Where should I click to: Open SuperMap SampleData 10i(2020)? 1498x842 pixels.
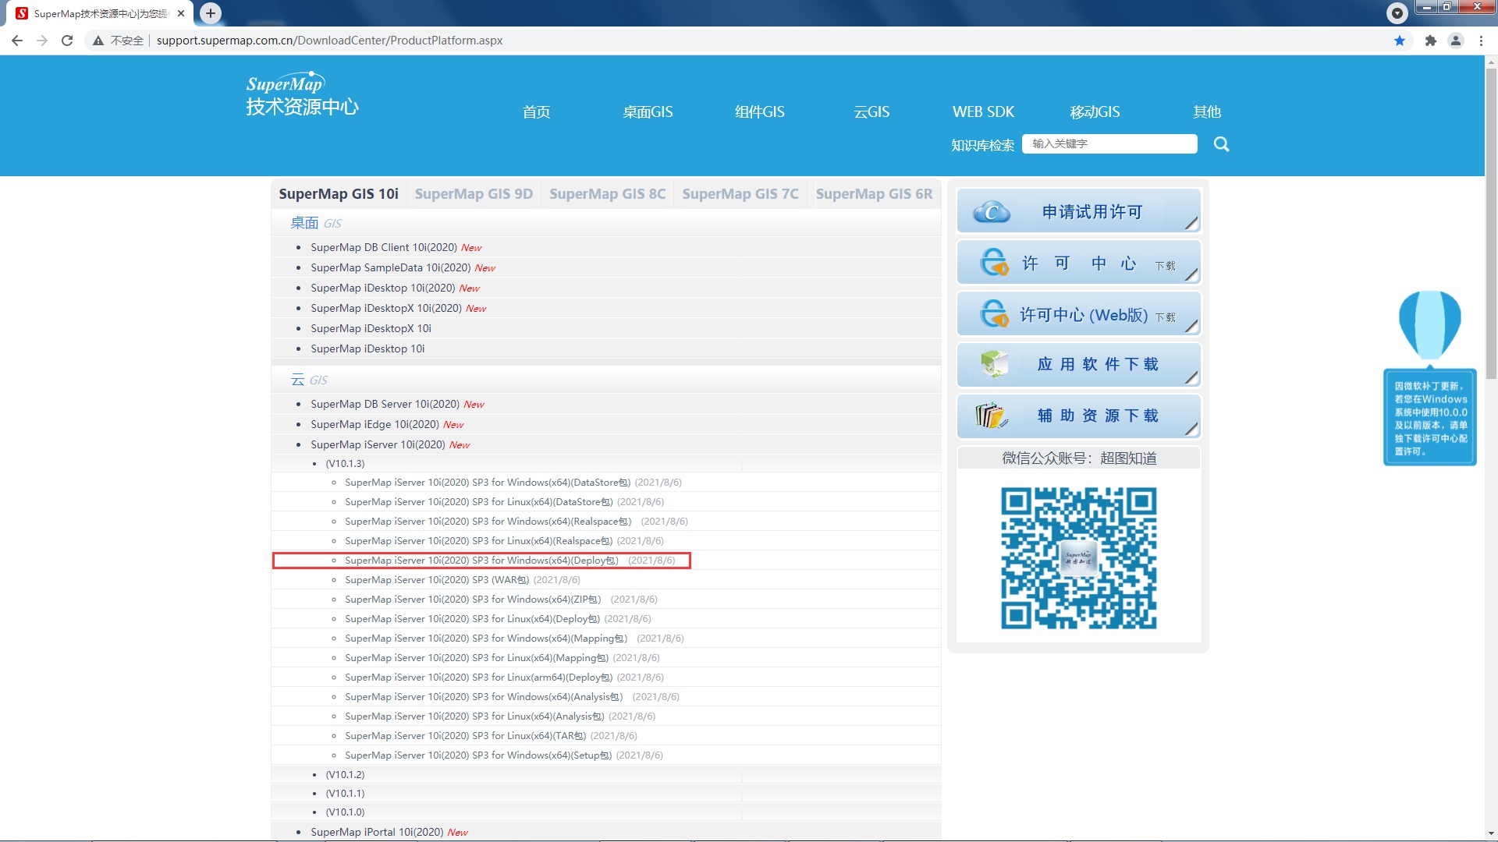pyautogui.click(x=391, y=267)
